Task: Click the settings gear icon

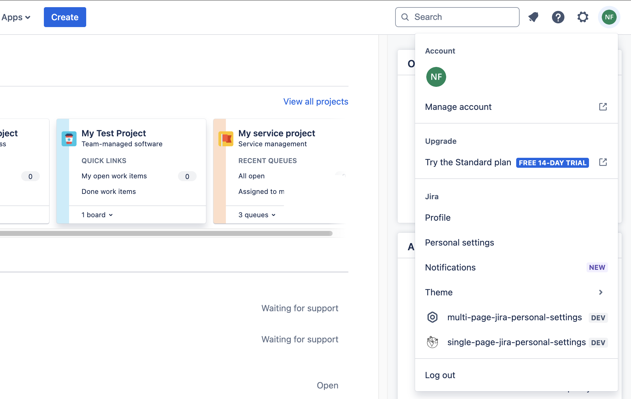Action: (x=583, y=17)
